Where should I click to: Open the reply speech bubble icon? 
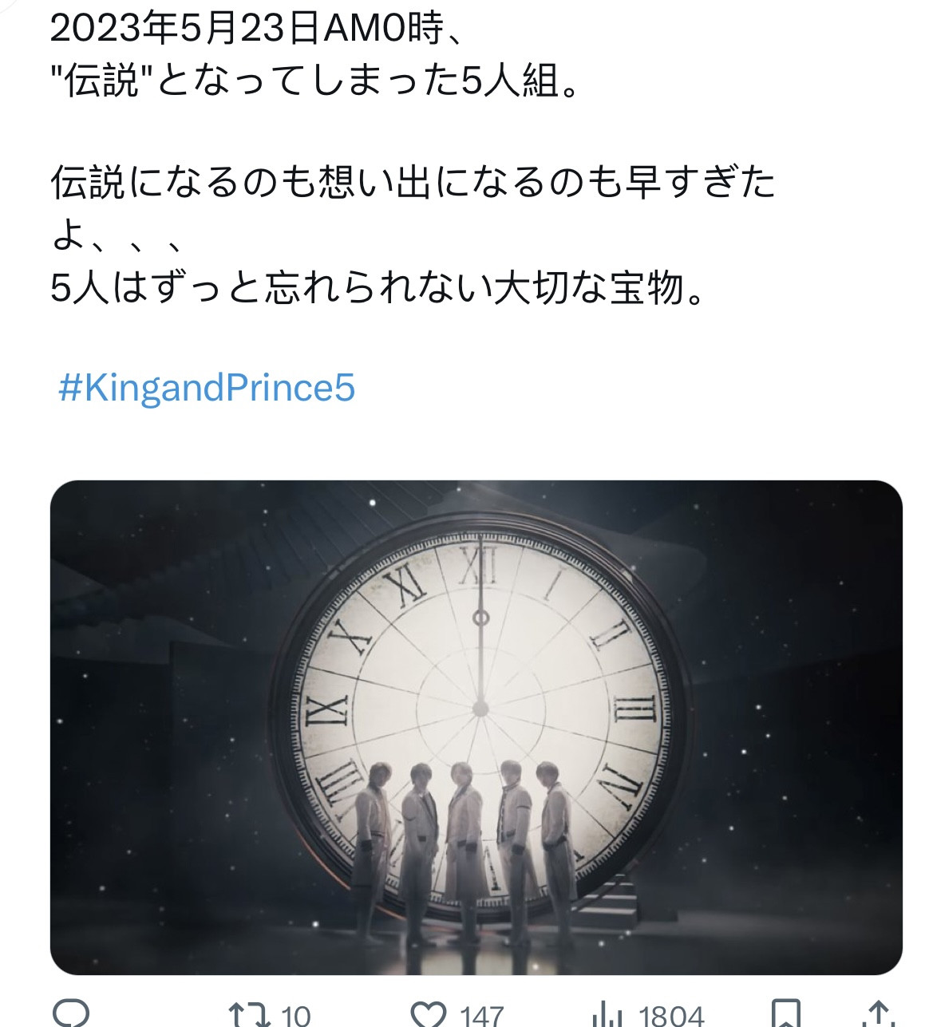[71, 1015]
